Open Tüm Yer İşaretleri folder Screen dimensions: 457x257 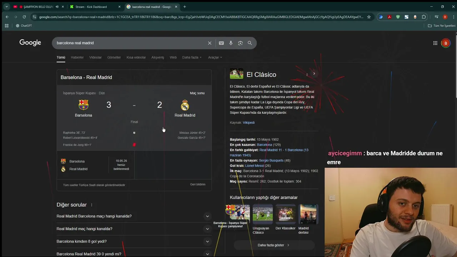(x=442, y=26)
